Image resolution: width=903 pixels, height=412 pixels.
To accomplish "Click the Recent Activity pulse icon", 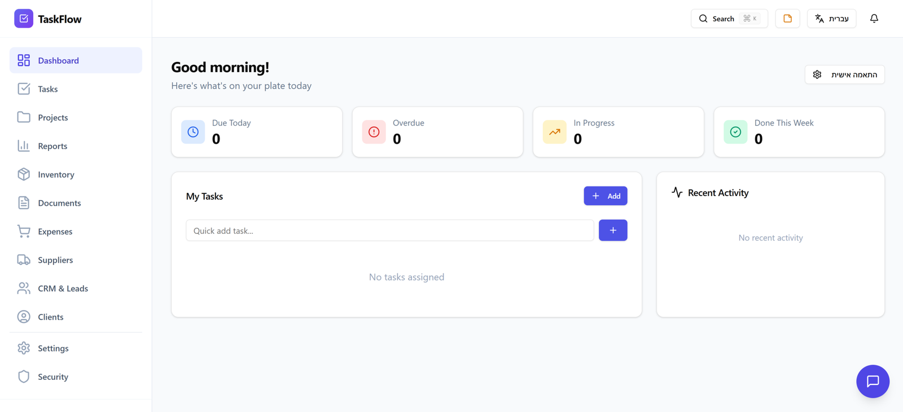I will [x=677, y=193].
